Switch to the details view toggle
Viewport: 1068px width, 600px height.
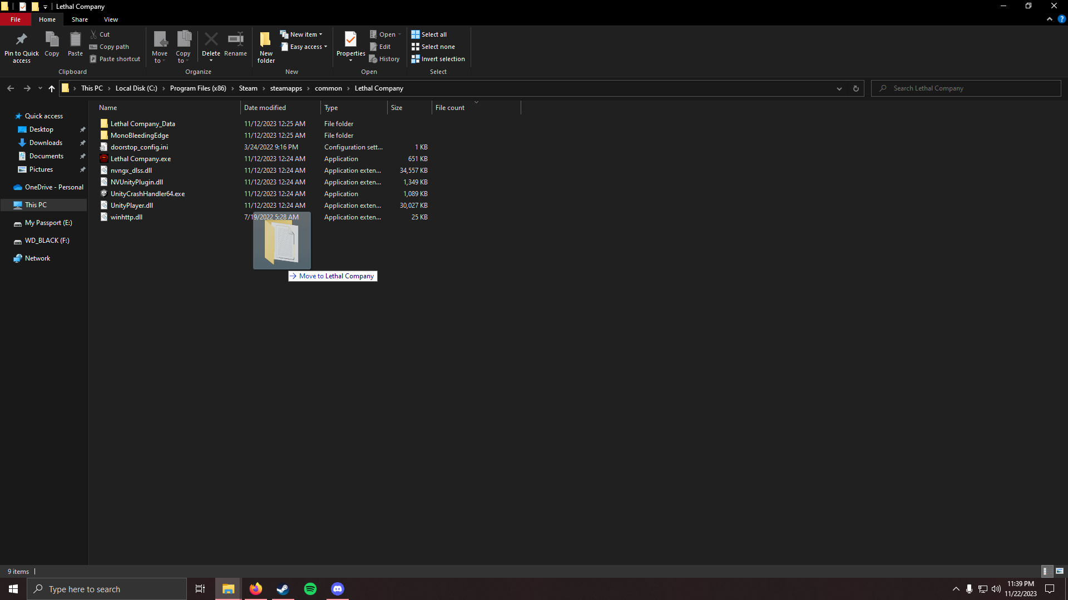1045,571
